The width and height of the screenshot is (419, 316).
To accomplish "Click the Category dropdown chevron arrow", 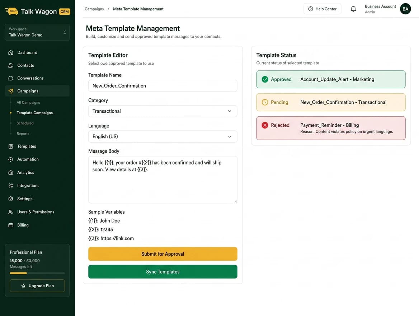I will (229, 111).
